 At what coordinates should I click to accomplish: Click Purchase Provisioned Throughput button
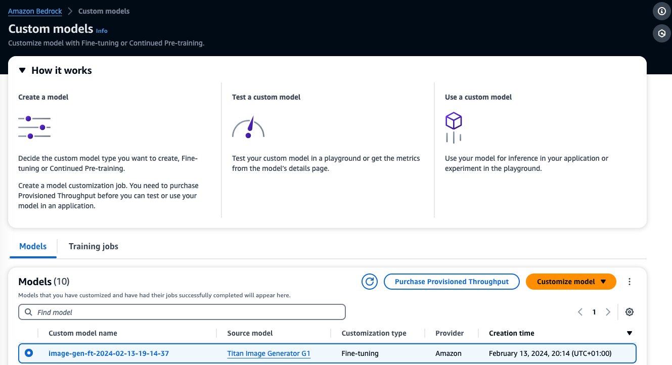coord(452,282)
